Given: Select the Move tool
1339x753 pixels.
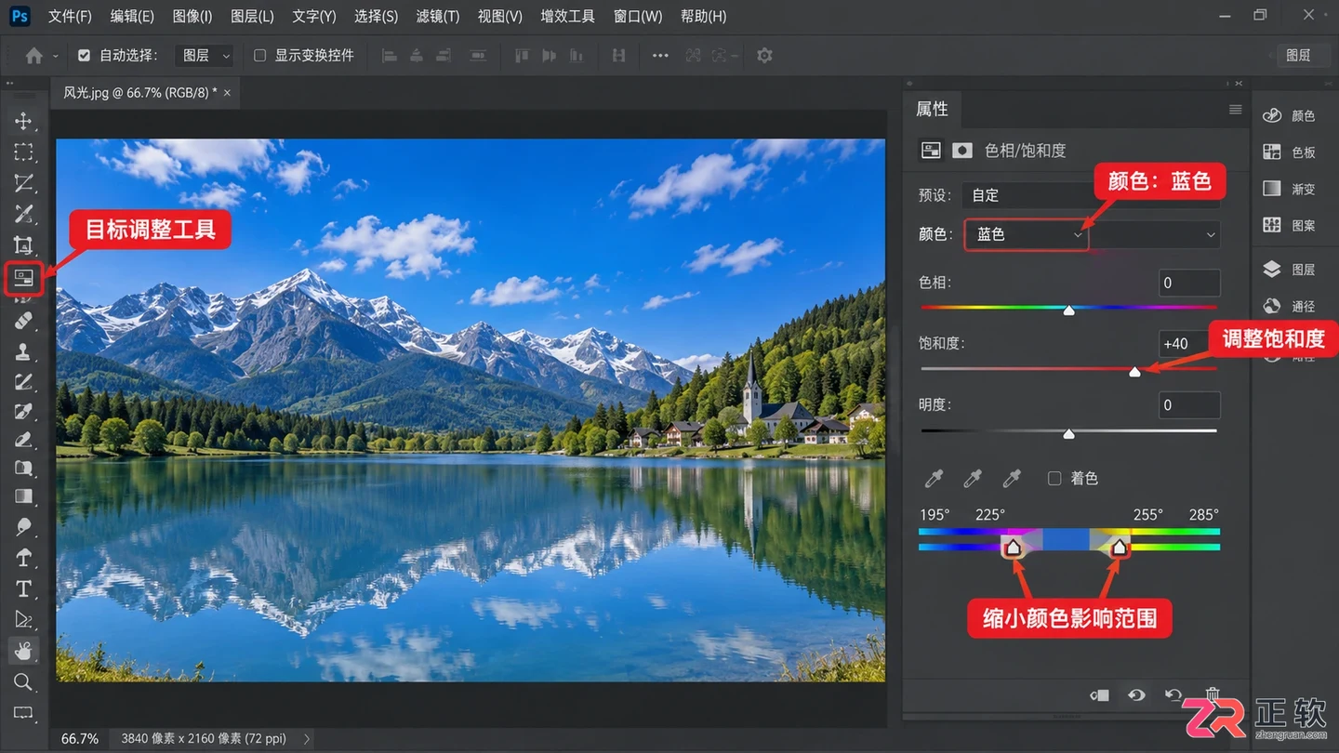Looking at the screenshot, I should point(23,121).
